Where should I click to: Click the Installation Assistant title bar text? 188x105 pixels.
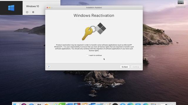click(94, 8)
